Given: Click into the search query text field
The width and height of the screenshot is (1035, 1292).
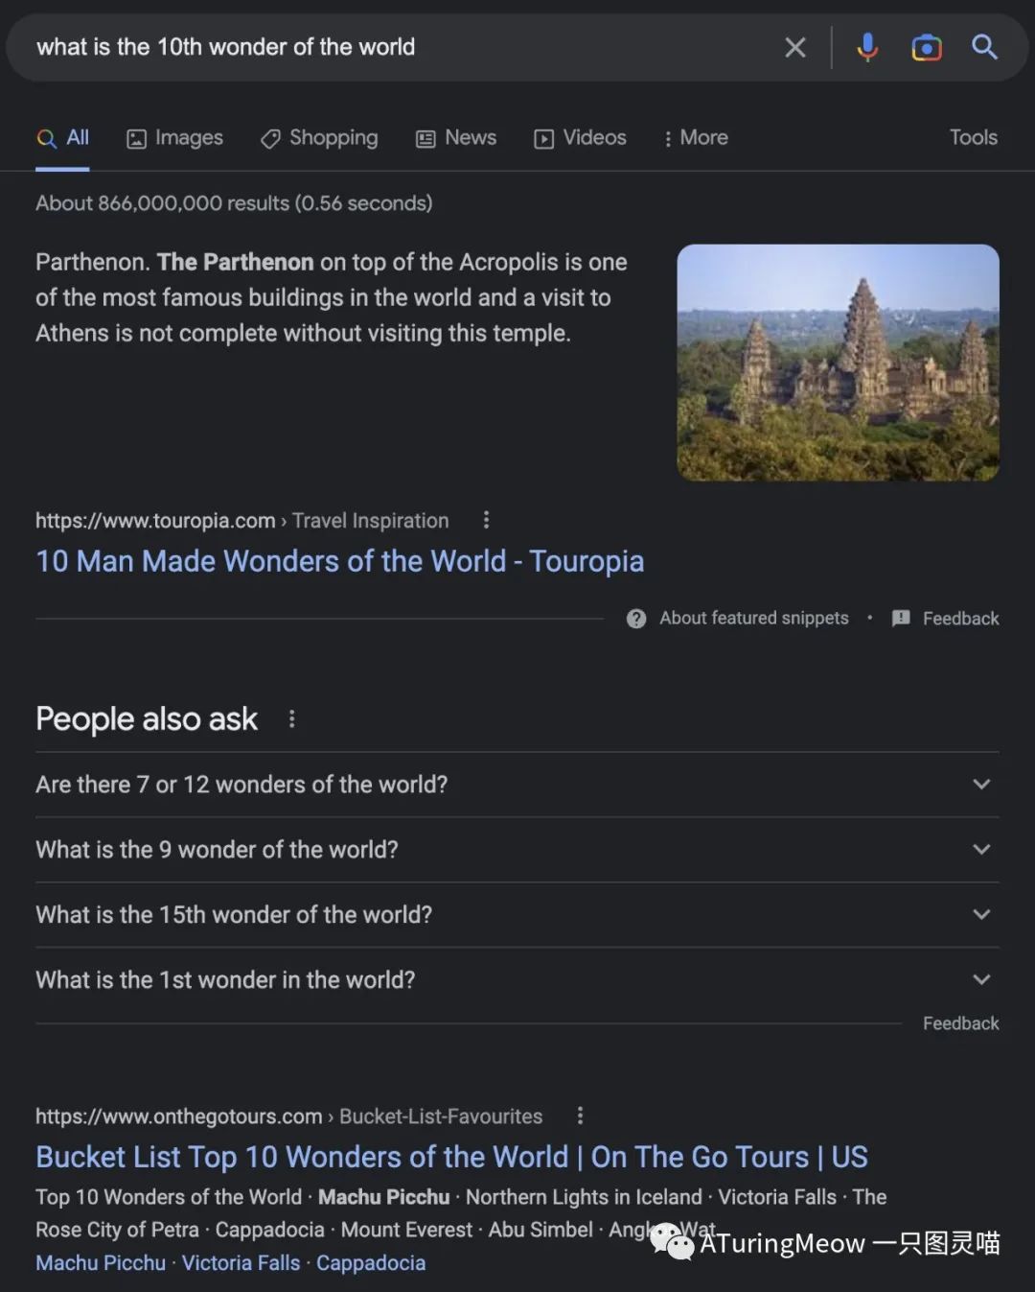Looking at the screenshot, I should (402, 47).
